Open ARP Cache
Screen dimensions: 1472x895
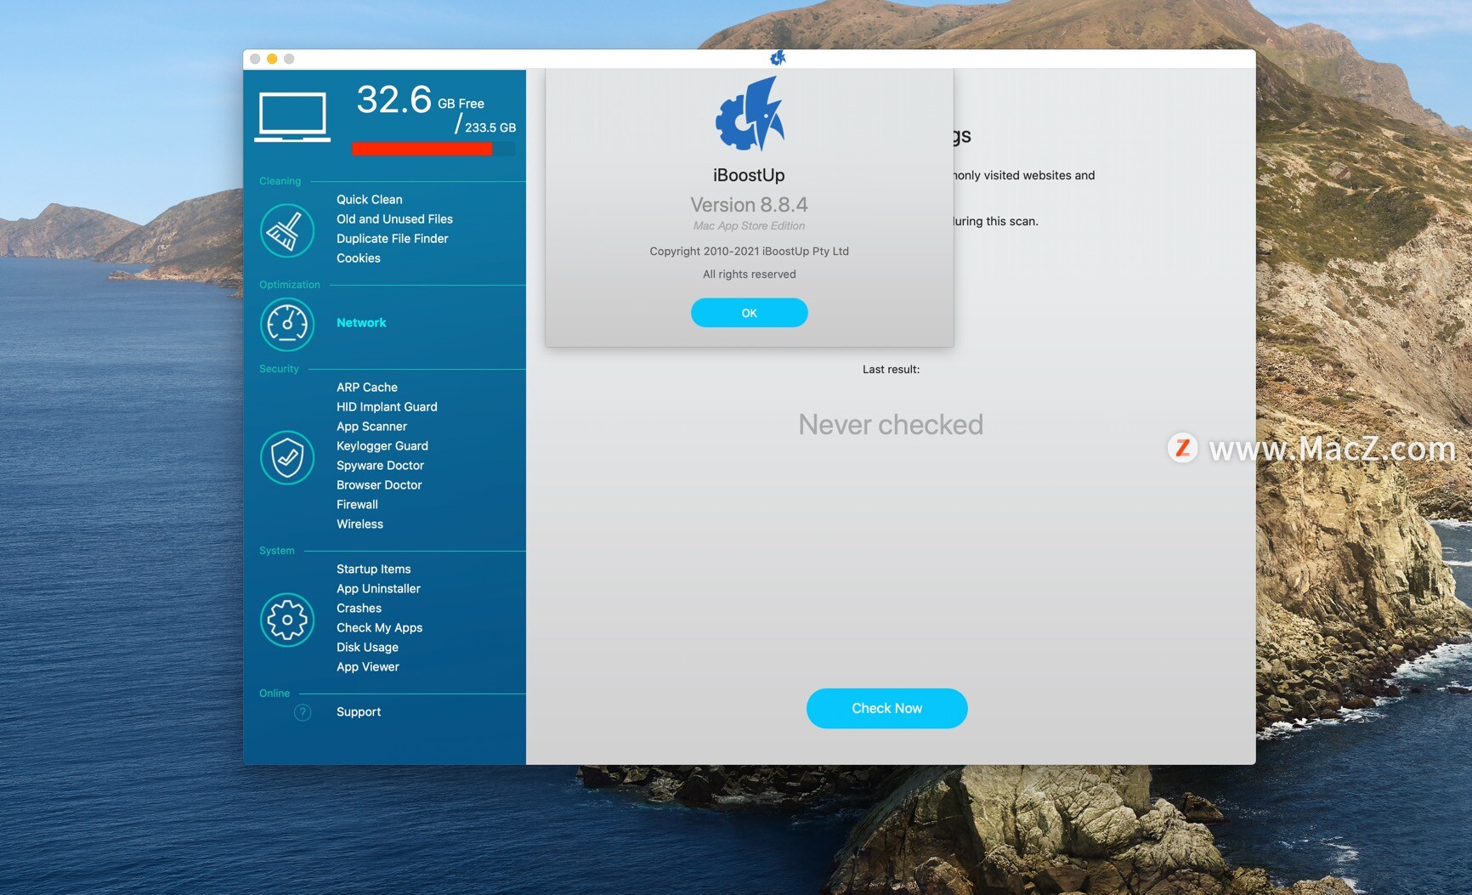coord(367,388)
